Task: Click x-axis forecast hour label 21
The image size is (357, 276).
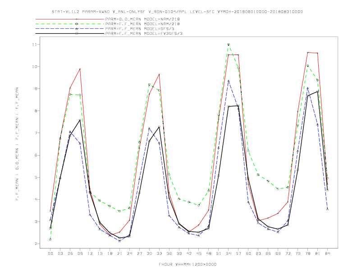Action: click(119, 253)
